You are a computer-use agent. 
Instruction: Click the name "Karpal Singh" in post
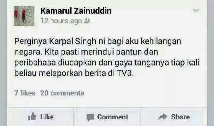pos(73,41)
